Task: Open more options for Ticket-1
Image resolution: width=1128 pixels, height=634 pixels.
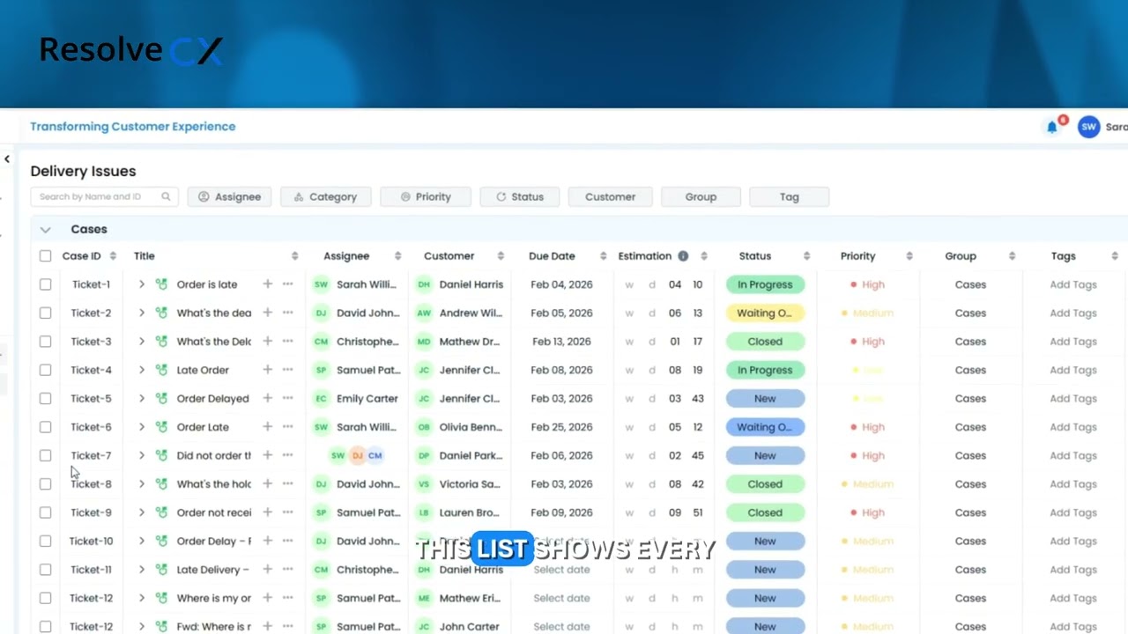Action: pyautogui.click(x=287, y=284)
